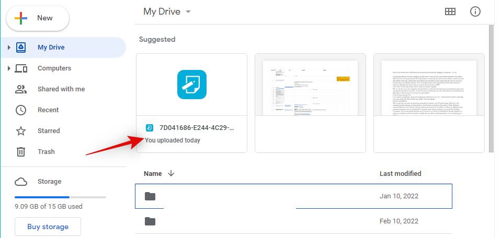This screenshot has width=501, height=238.
Task: Click the folder icon dated Feb 10, 2022
Action: [150, 221]
